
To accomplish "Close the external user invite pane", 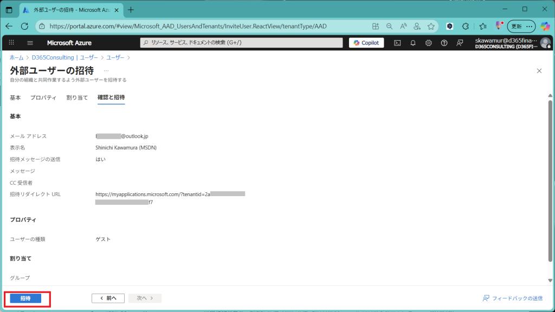I will 539,71.
